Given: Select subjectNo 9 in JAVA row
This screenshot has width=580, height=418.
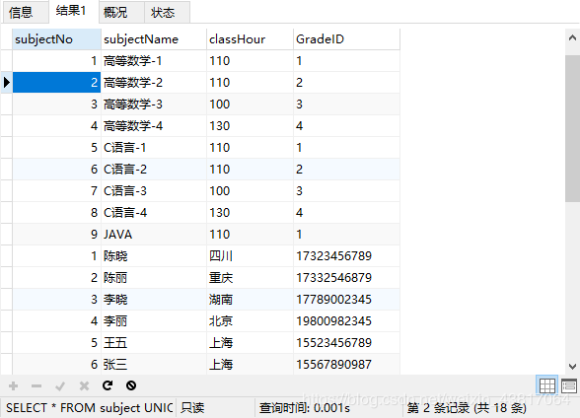Looking at the screenshot, I should [x=56, y=235].
